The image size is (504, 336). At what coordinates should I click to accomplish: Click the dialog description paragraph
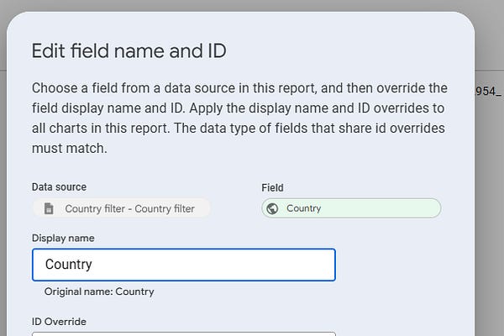tap(239, 118)
